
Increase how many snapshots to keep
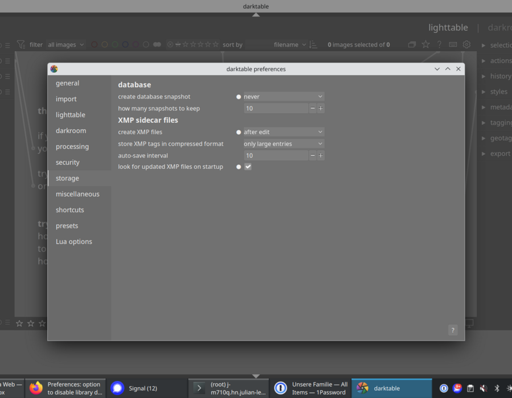(x=320, y=108)
